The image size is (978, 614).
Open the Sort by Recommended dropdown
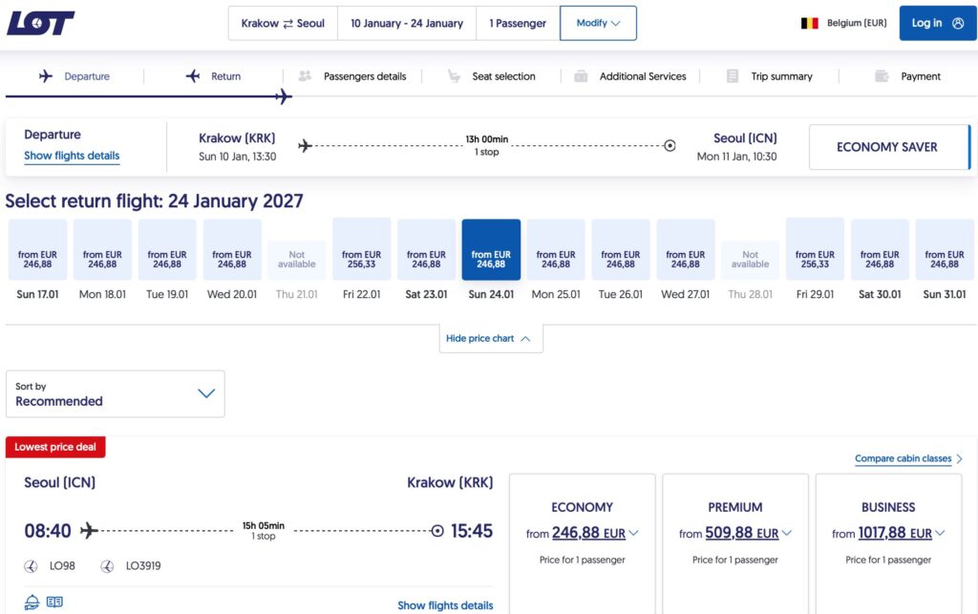(116, 394)
